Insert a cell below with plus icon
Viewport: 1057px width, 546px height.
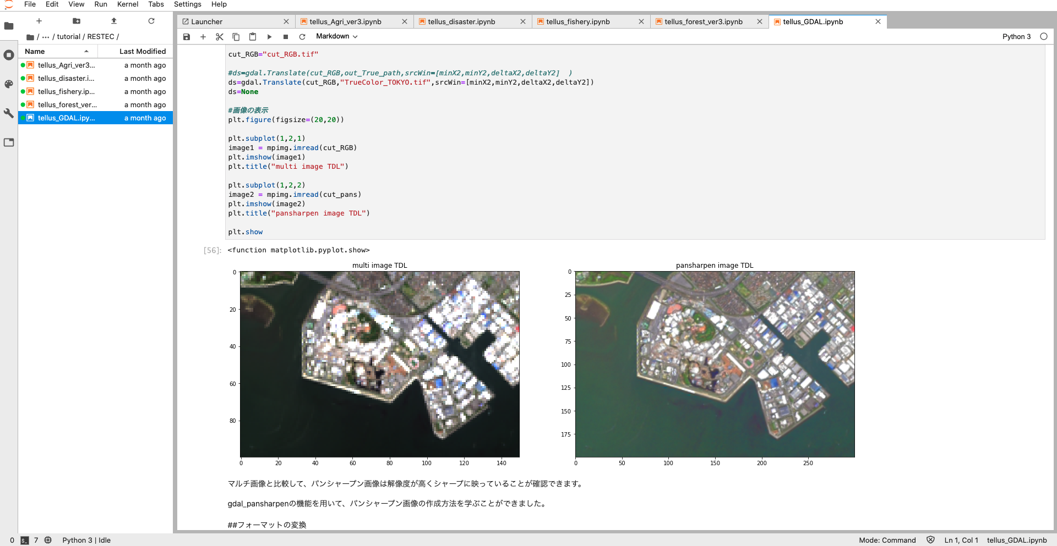pyautogui.click(x=203, y=37)
